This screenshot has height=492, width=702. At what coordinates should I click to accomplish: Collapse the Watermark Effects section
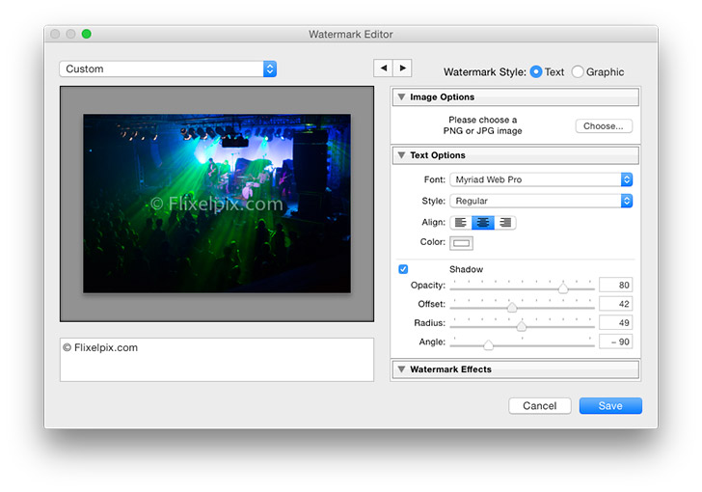[x=401, y=369]
